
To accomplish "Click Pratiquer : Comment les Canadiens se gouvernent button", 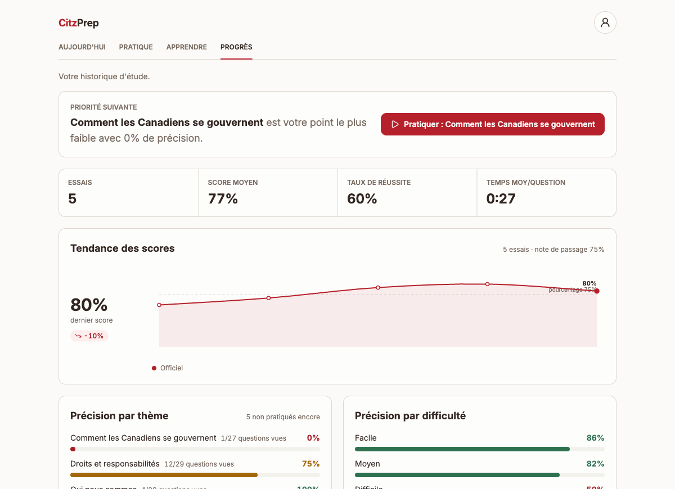I will (493, 124).
